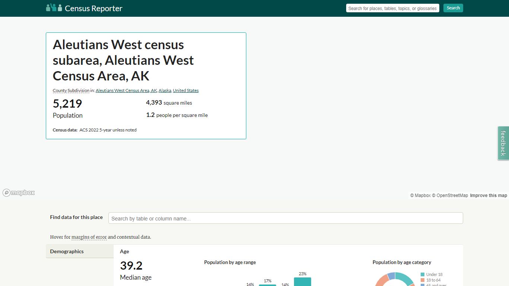Click the Census Reporter people logo icon
Image resolution: width=509 pixels, height=286 pixels.
click(54, 7)
